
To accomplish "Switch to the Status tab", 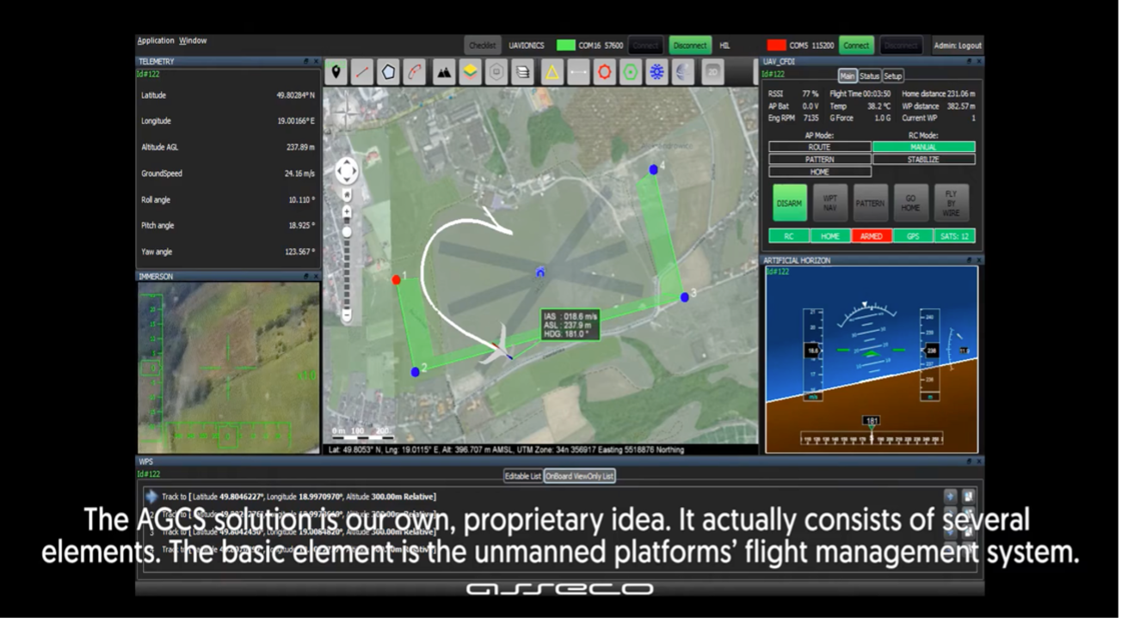I will [x=869, y=76].
